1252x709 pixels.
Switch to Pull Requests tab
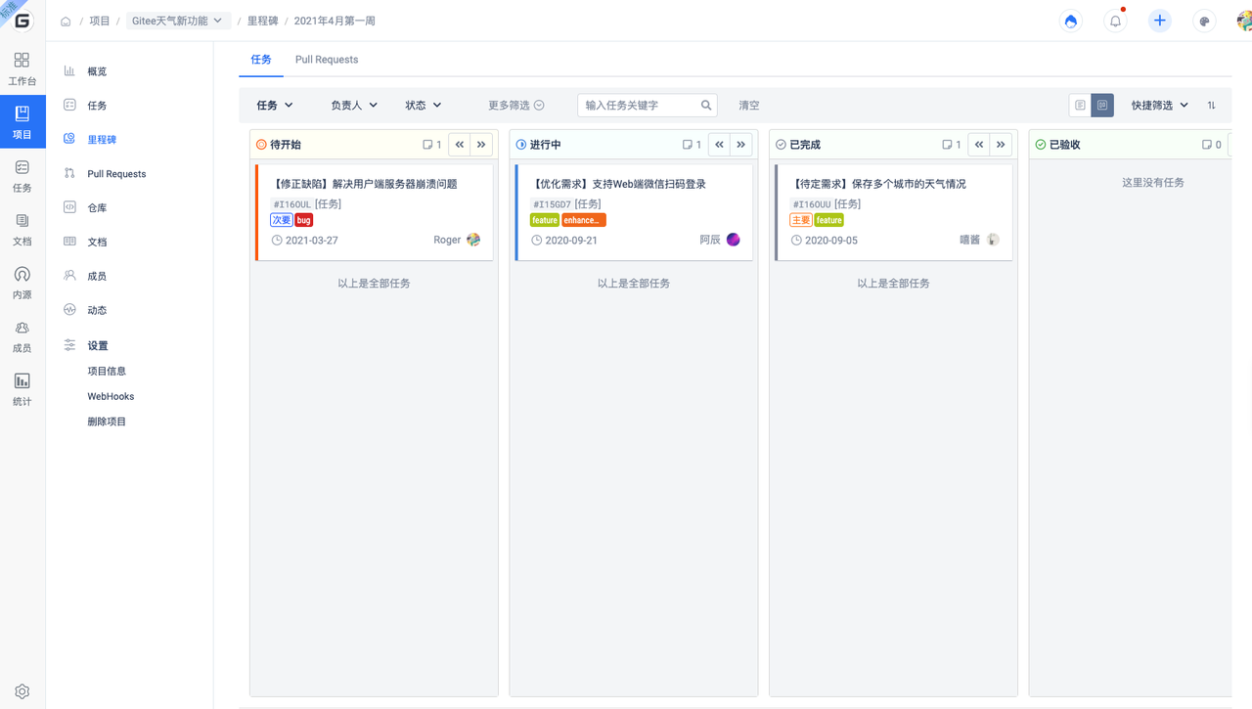(x=327, y=60)
